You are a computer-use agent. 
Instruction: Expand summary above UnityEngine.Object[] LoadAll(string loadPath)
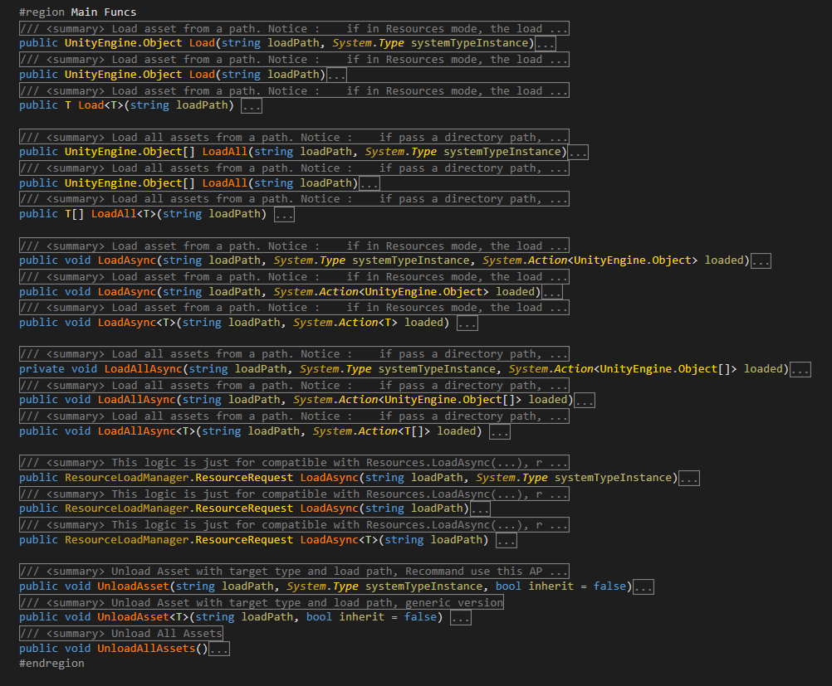click(294, 168)
